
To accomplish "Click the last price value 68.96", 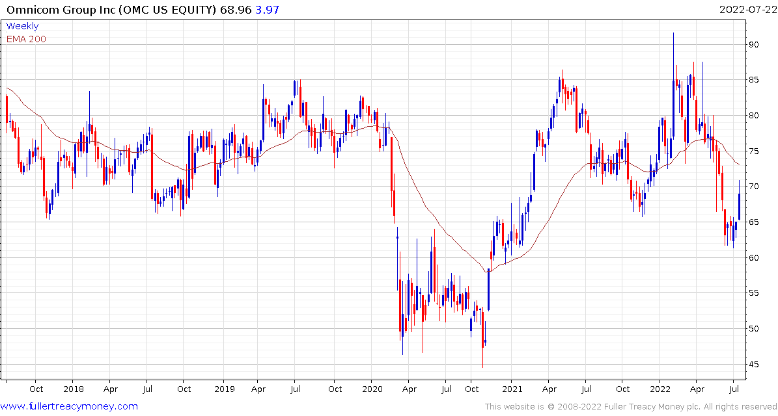I will click(x=236, y=9).
